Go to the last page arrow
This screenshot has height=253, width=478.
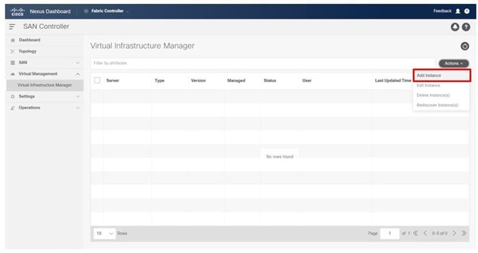[464, 233]
